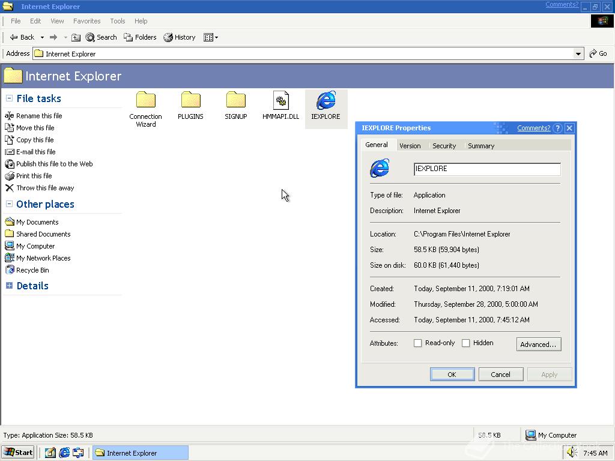Click Print this file task
Image resolution: width=615 pixels, height=461 pixels.
point(29,176)
